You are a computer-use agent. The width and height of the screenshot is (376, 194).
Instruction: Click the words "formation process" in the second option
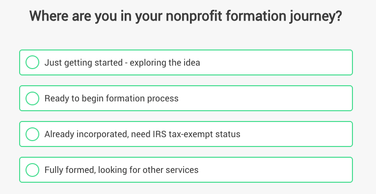(142, 98)
